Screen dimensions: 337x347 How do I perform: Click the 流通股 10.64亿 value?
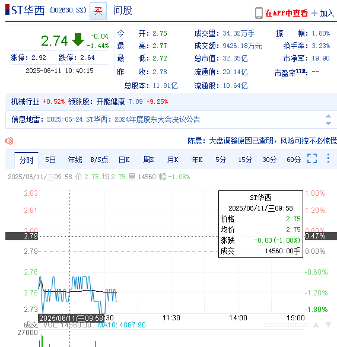click(x=235, y=85)
